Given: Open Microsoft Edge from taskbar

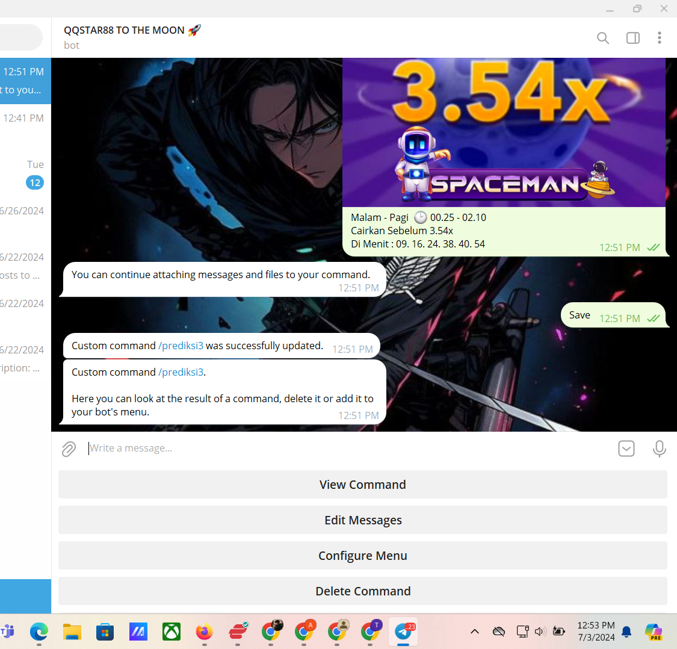Looking at the screenshot, I should 39,632.
